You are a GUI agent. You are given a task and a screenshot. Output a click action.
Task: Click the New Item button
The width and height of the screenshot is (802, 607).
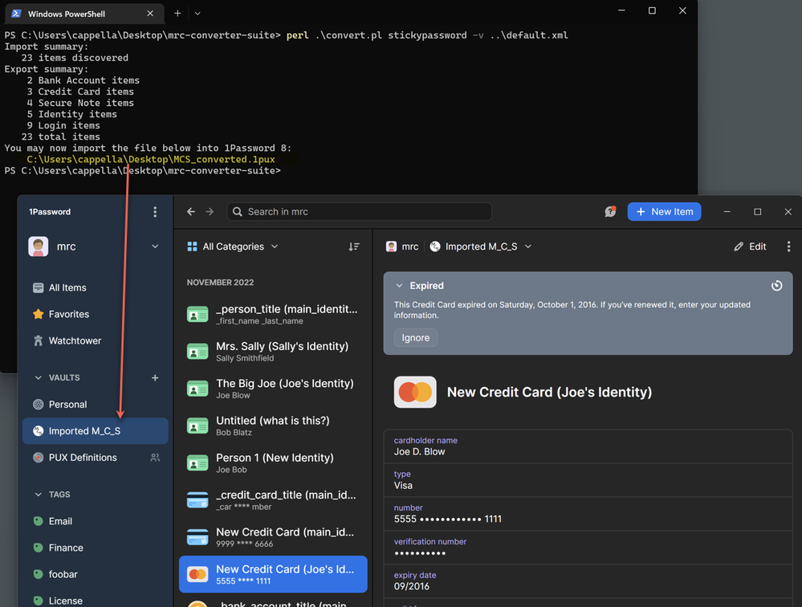click(x=664, y=212)
